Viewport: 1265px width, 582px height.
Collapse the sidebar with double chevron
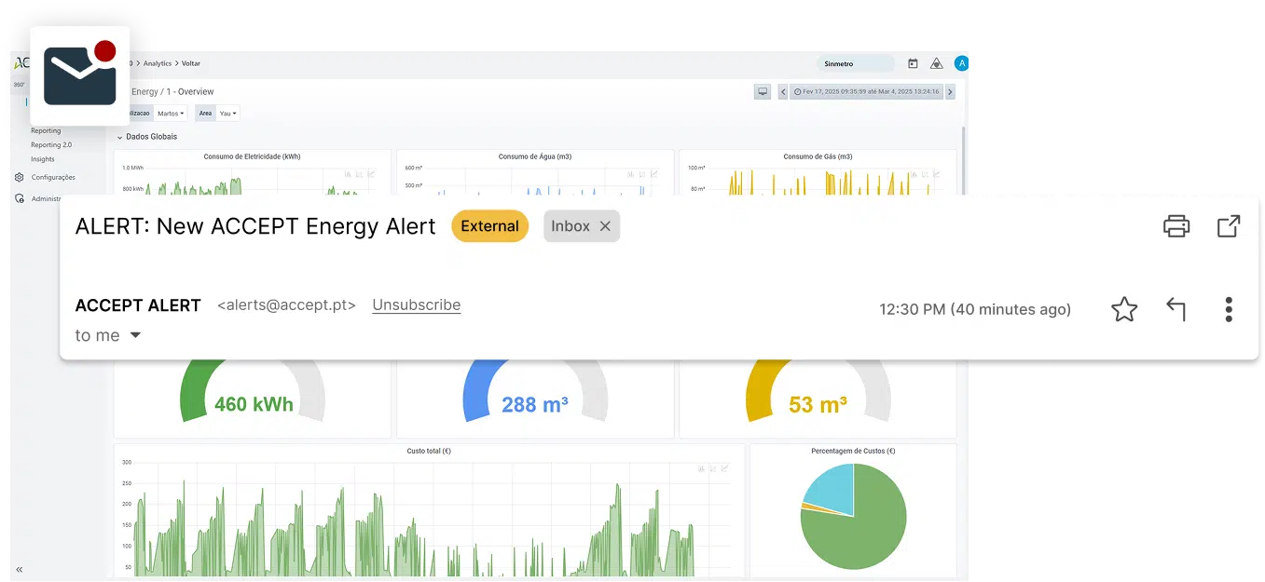19,569
